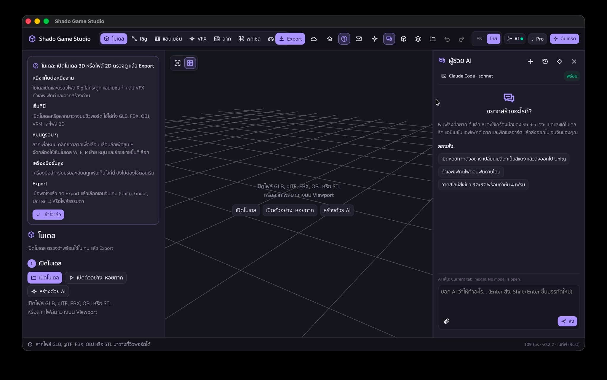Open the layers stack icon
Image resolution: width=607 pixels, height=380 pixels.
(418, 39)
